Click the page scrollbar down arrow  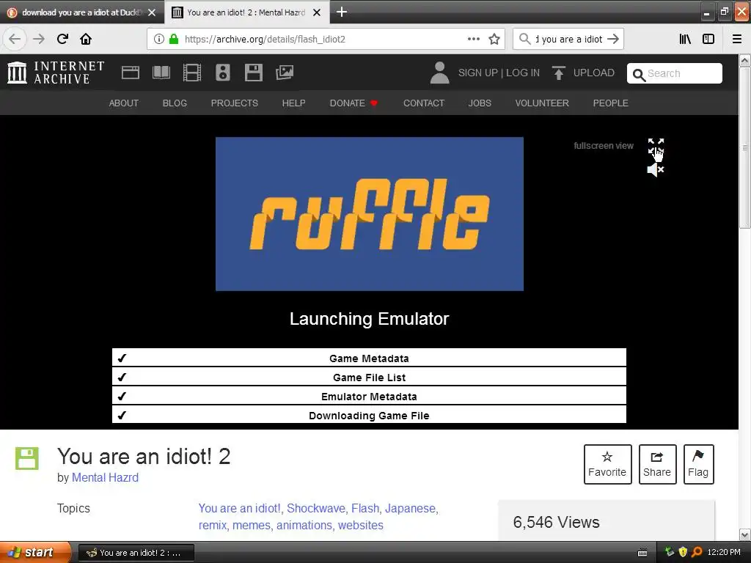[745, 534]
